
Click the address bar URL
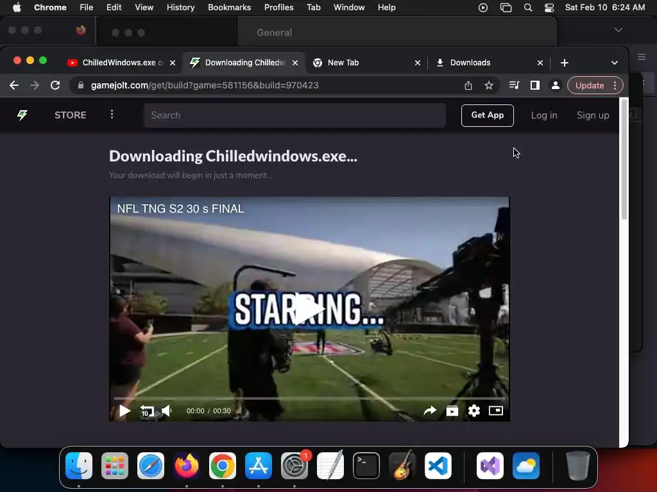point(205,85)
